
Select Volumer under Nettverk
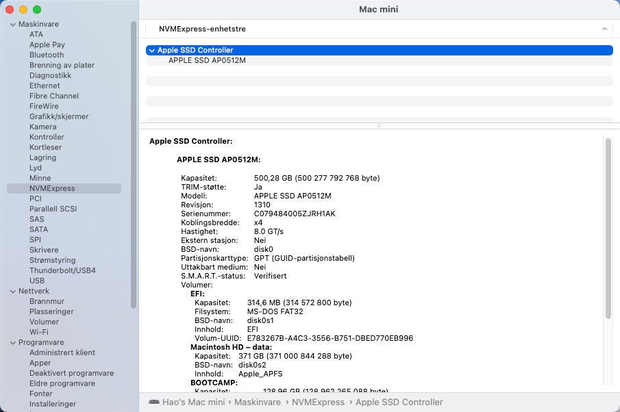44,322
